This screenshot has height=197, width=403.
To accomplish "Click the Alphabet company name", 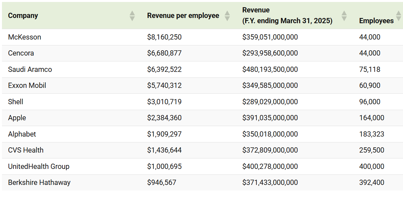I will (22, 134).
